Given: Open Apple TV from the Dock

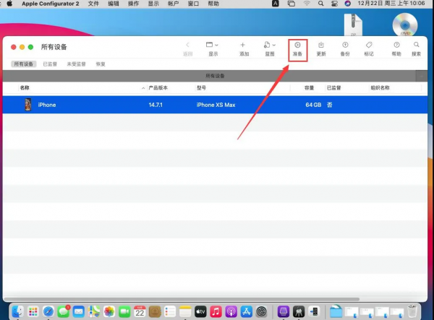Looking at the screenshot, I should pyautogui.click(x=200, y=312).
